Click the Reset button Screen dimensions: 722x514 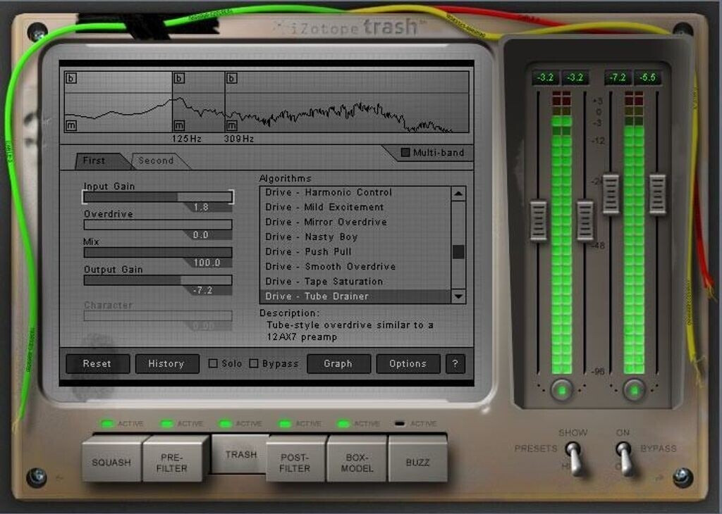(97, 363)
